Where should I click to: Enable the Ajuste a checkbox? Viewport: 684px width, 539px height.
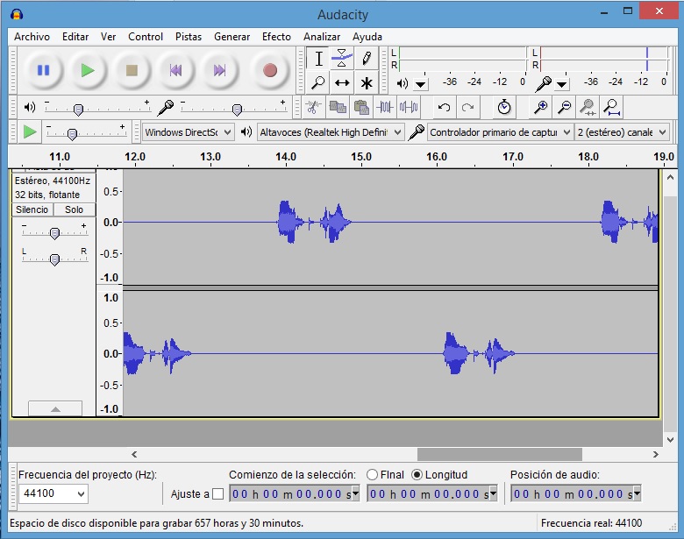pyautogui.click(x=217, y=493)
